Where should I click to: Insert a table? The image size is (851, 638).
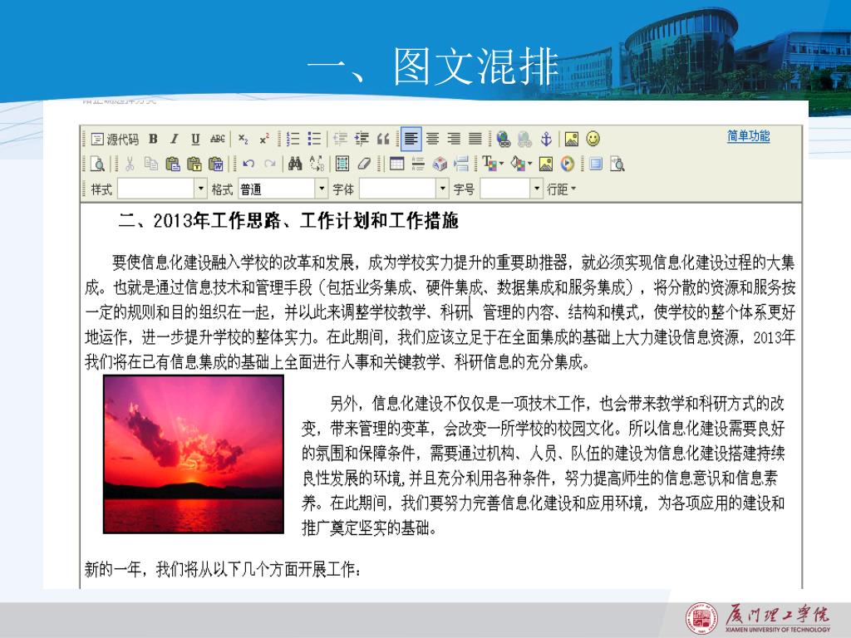396,164
